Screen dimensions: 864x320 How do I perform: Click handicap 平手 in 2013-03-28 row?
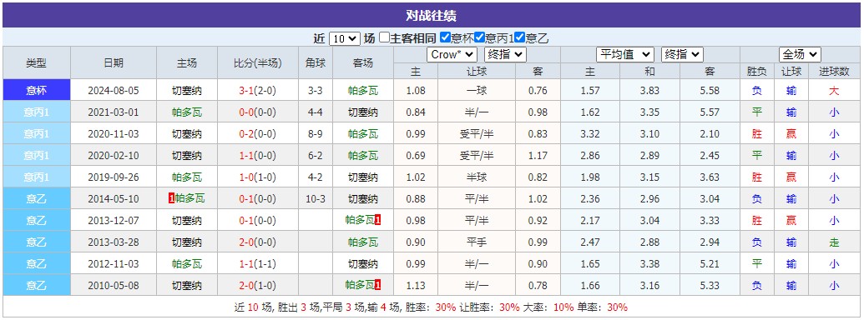pyautogui.click(x=476, y=242)
